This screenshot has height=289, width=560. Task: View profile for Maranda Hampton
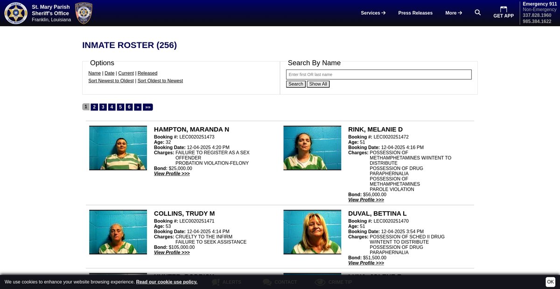[x=172, y=174]
